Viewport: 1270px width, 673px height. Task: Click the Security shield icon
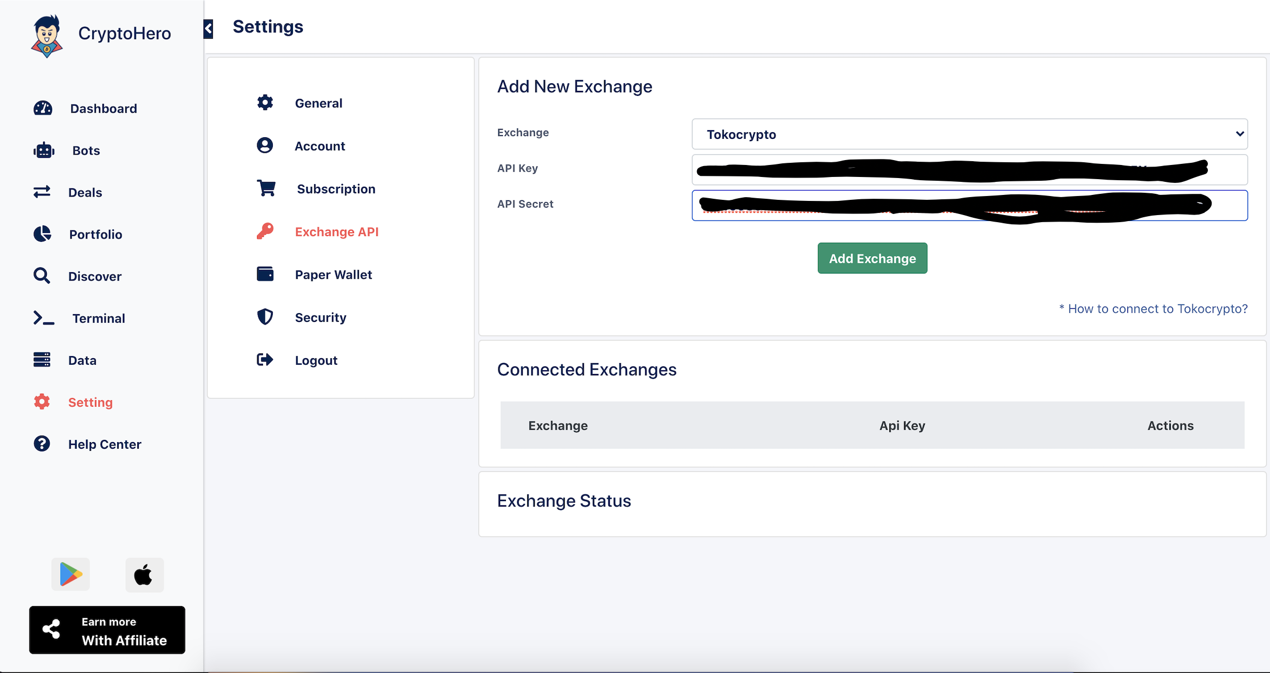point(265,316)
